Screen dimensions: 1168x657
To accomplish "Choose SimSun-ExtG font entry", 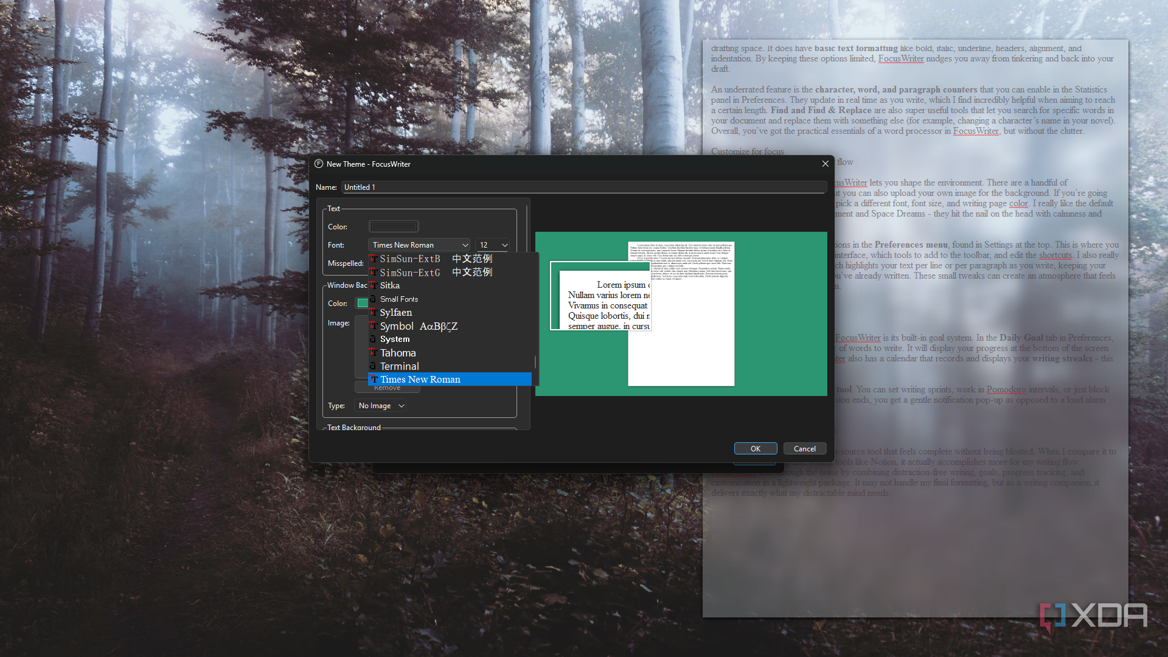I will tap(410, 273).
